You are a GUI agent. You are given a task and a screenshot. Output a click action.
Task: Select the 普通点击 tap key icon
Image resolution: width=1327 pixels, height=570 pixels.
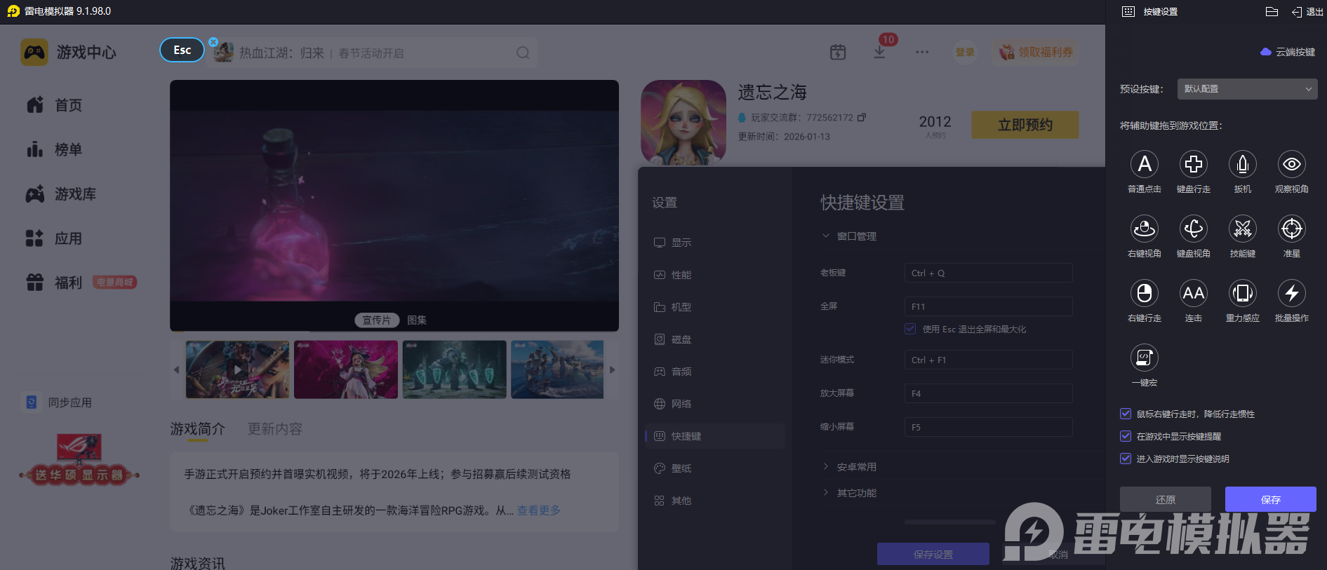click(1144, 165)
